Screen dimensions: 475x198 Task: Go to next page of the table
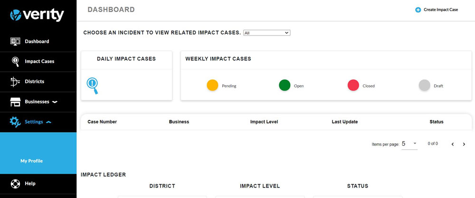pos(464,144)
